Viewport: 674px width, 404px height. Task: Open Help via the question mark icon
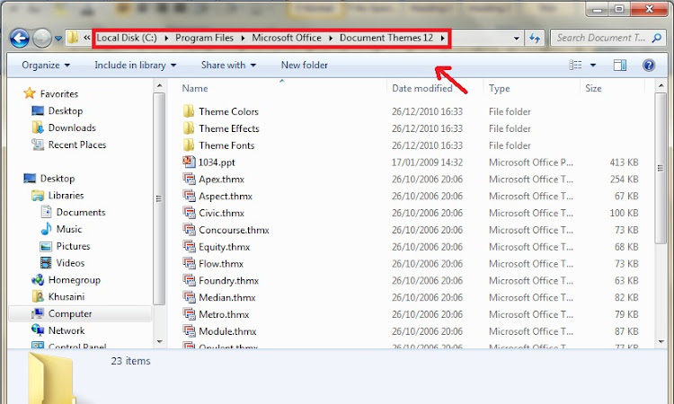pos(649,65)
